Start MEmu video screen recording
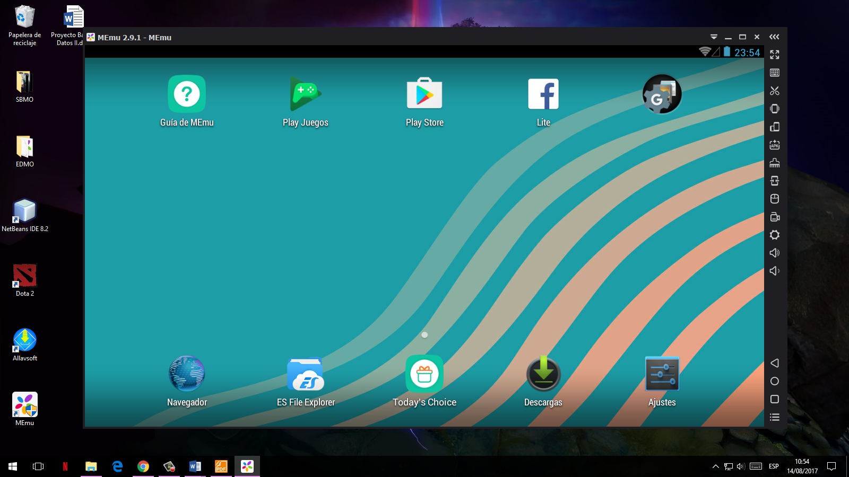The width and height of the screenshot is (849, 477). (x=775, y=217)
